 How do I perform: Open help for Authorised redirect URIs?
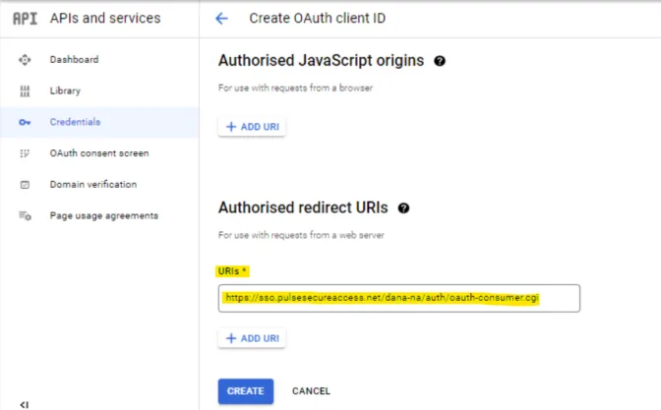pos(403,208)
